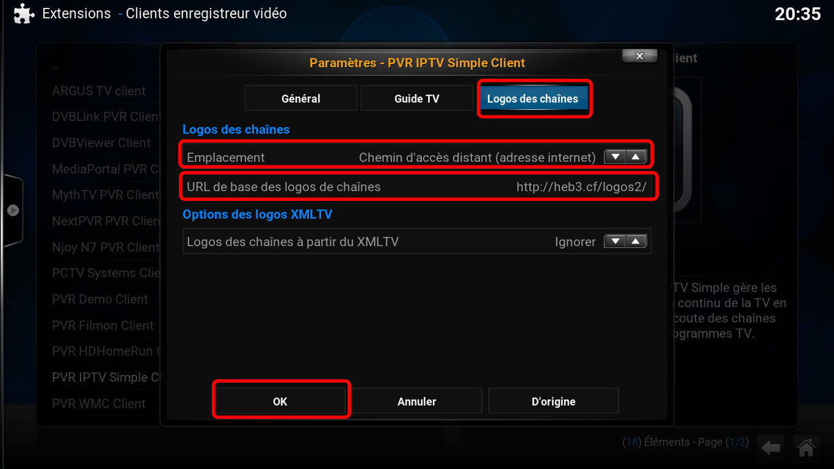
Task: Step XMLTV logos option up
Action: coord(636,241)
